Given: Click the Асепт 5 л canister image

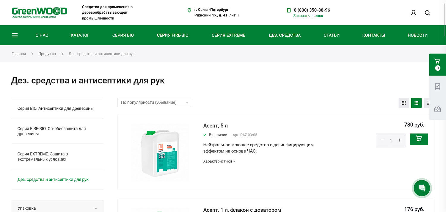Looking at the screenshot, I should (x=160, y=152).
